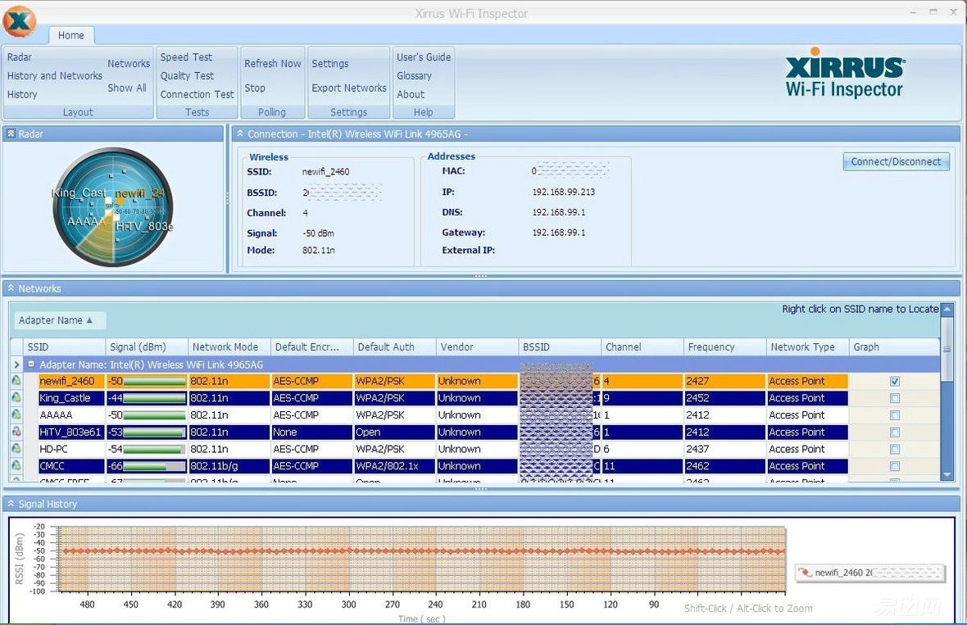Switch to Radar layout
Screen dimensions: 967x625
(19, 57)
